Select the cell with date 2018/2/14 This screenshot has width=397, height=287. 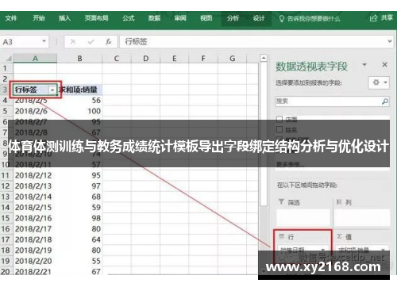pos(35,197)
